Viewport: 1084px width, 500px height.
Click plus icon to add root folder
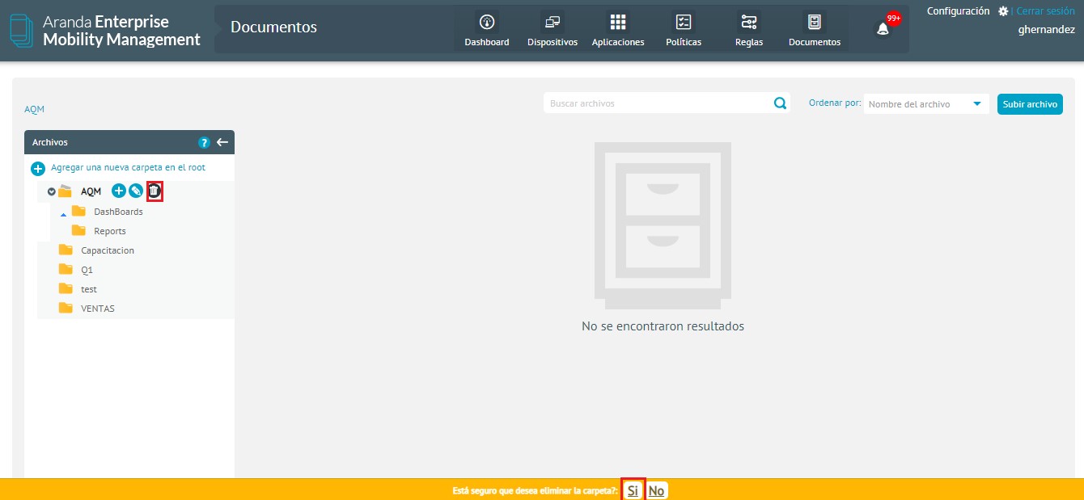pyautogui.click(x=38, y=169)
